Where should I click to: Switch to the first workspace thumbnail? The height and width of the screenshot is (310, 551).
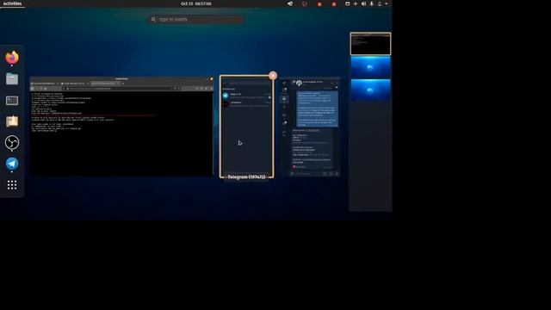click(370, 44)
